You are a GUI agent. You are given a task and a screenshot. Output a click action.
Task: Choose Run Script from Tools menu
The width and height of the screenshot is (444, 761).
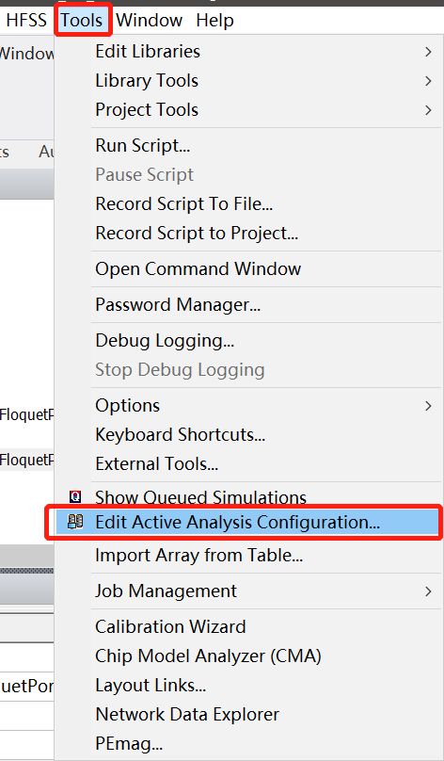[142, 146]
